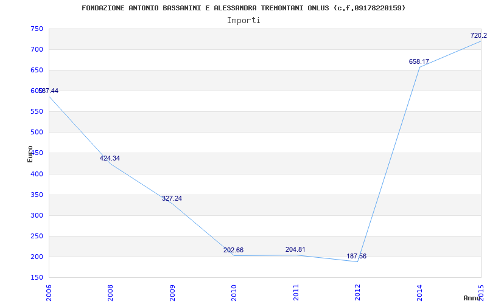
Task: Click the 2012 x-axis label
Action: pos(357,293)
